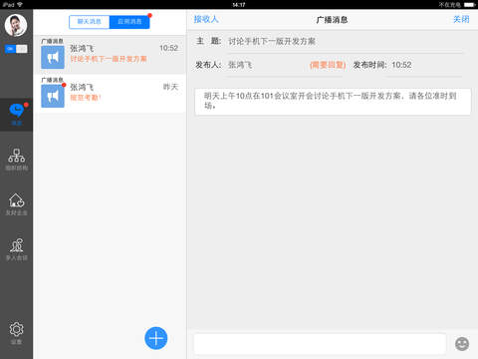The height and width of the screenshot is (359, 478).
Task: Open the organization structure icon
Action: 16,160
